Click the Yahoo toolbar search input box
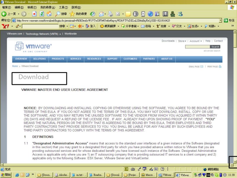This screenshot has height=178, width=237. click(40, 26)
